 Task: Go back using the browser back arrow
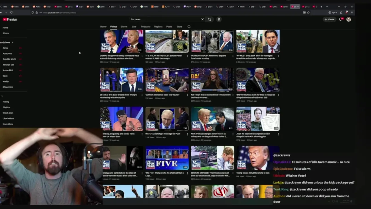(x=1, y=12)
